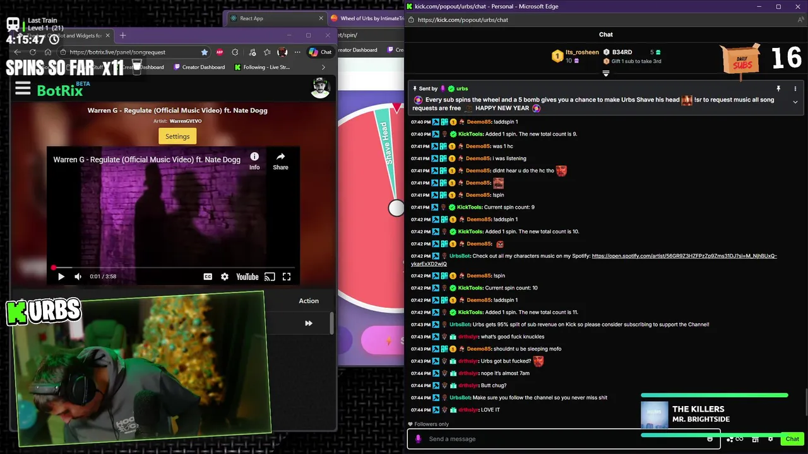This screenshot has width=808, height=454.
Task: Open chat settings gear icon
Action: pos(770,439)
